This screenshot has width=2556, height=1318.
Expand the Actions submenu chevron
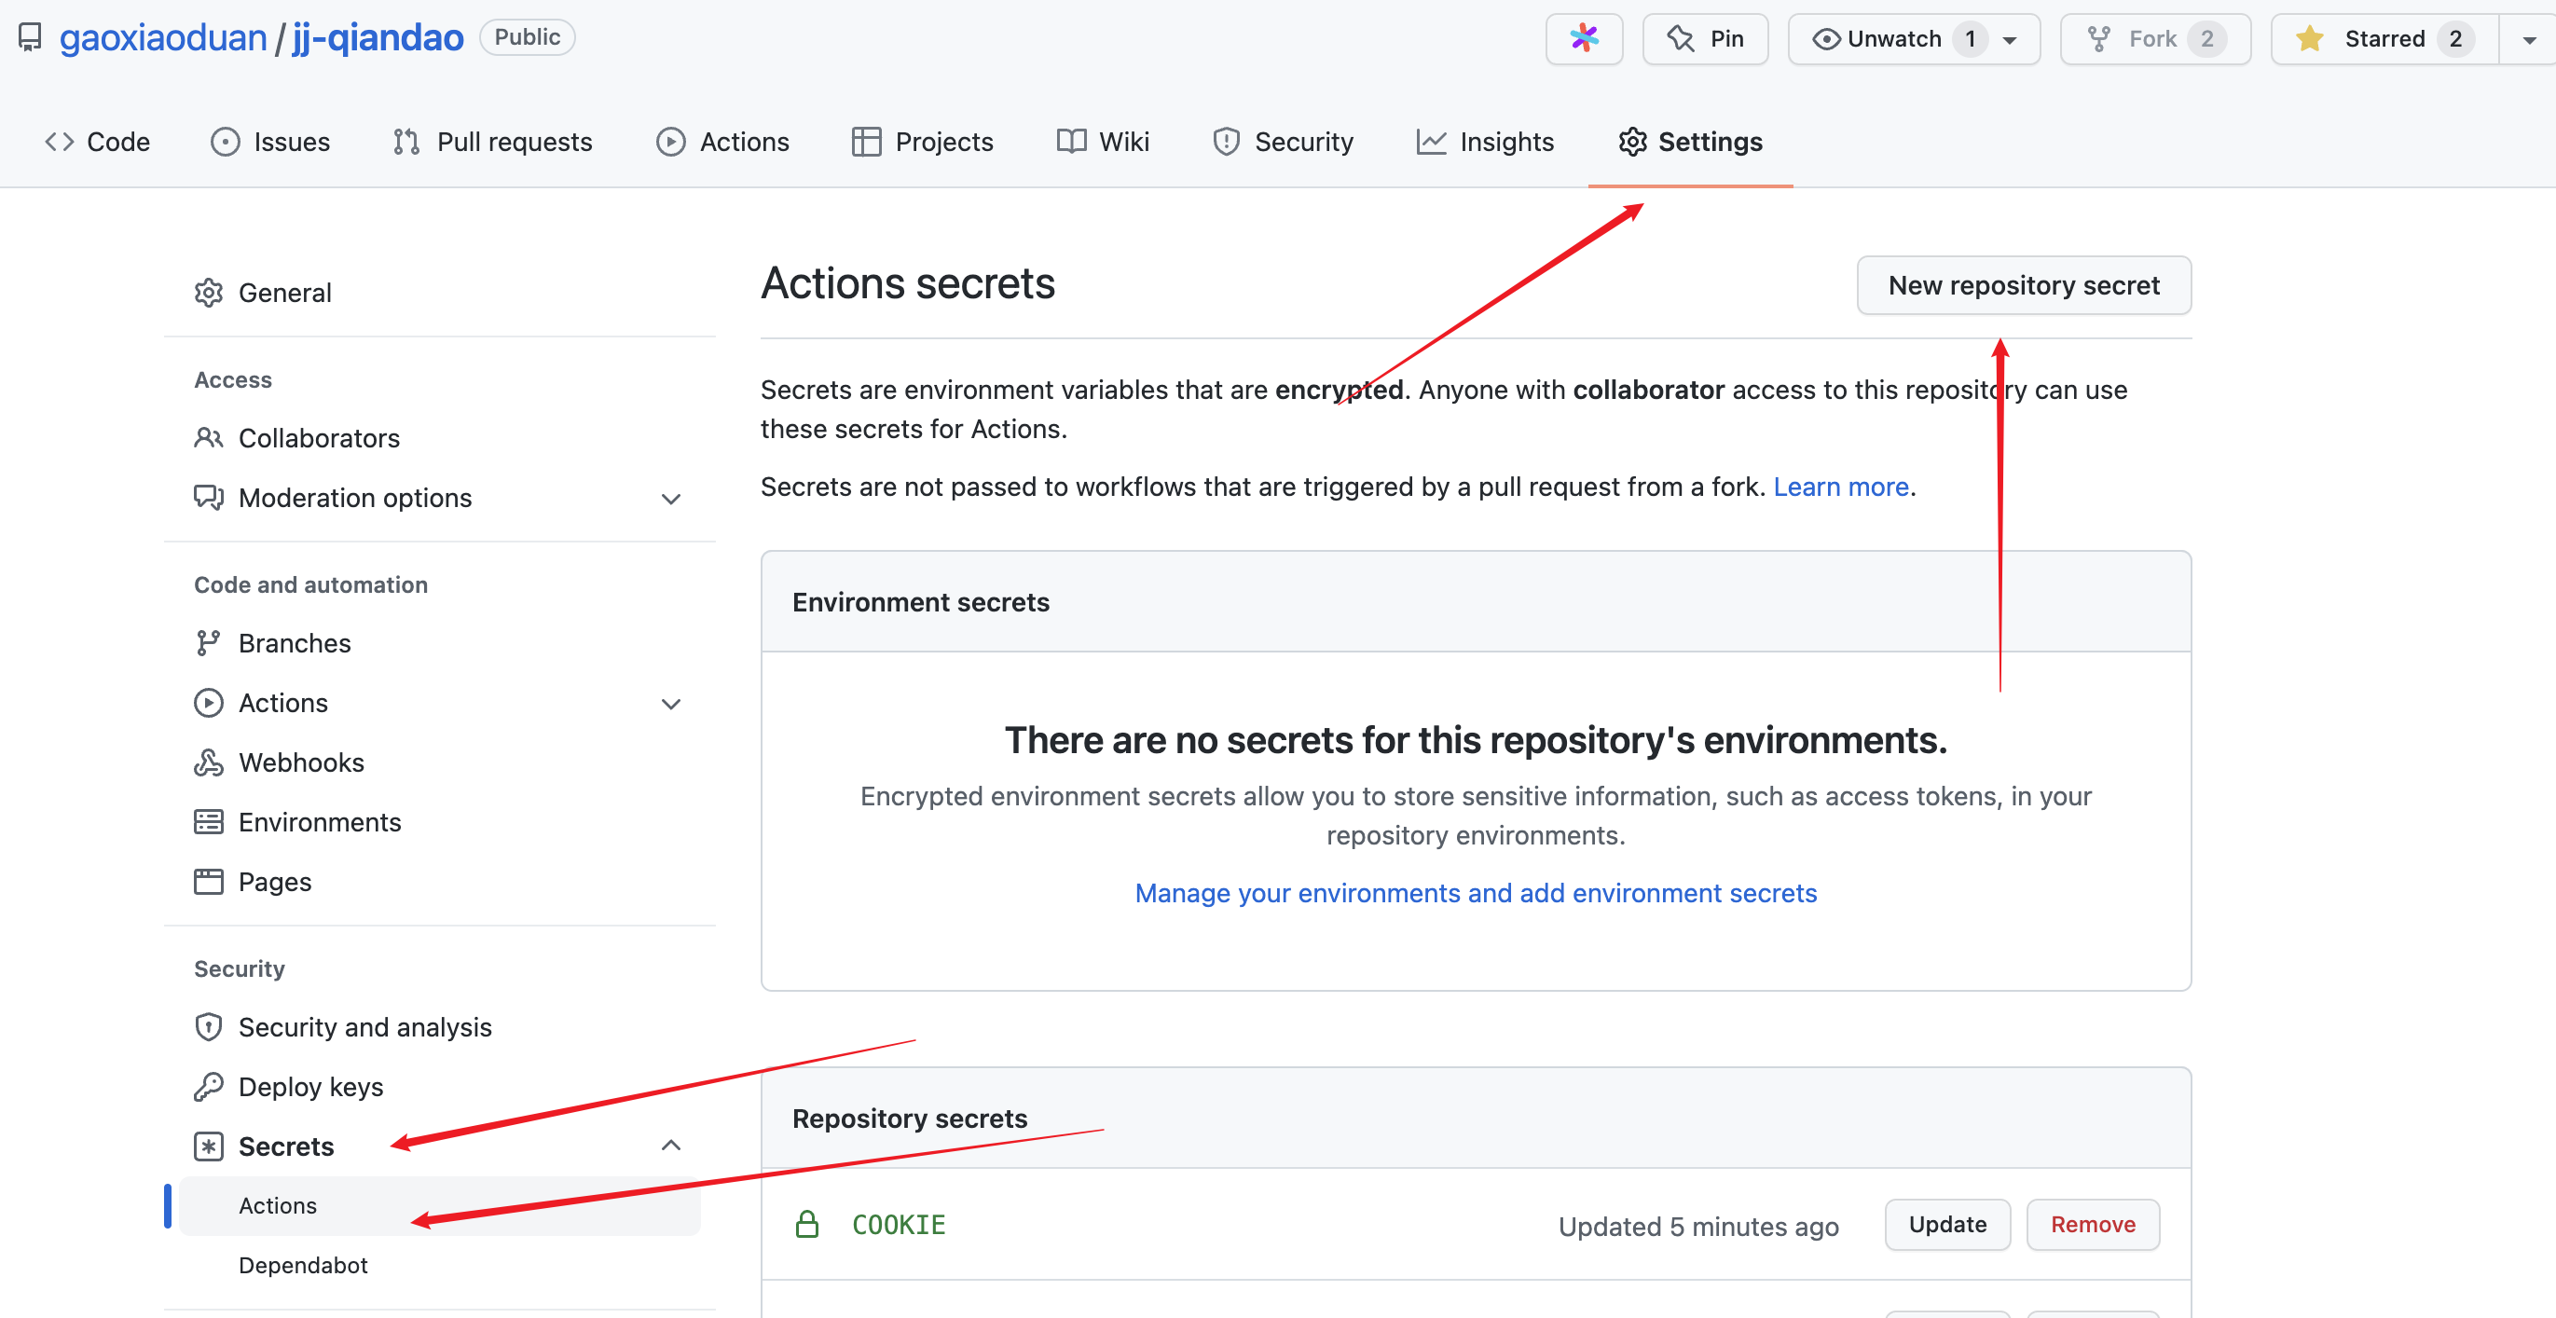pos(672,705)
